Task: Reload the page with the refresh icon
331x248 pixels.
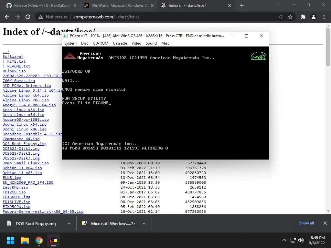Action: click(28, 17)
